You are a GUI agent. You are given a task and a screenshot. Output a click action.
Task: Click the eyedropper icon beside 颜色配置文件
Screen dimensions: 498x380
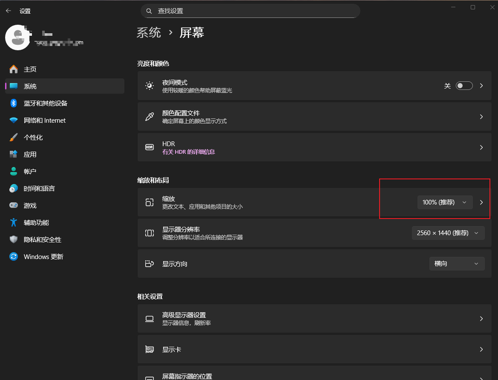click(x=150, y=117)
